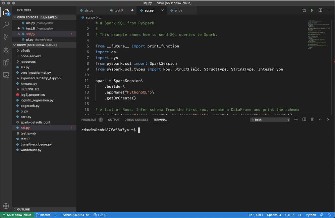The height and width of the screenshot is (218, 335).
Task: Expand the OUTLINE section
Action: point(23,209)
